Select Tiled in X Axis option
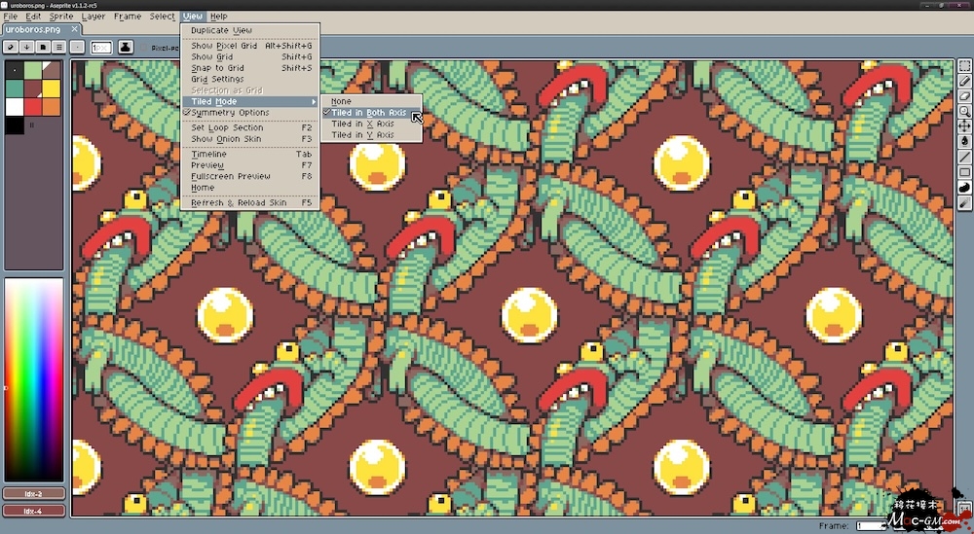Image resolution: width=974 pixels, height=534 pixels. (x=362, y=125)
